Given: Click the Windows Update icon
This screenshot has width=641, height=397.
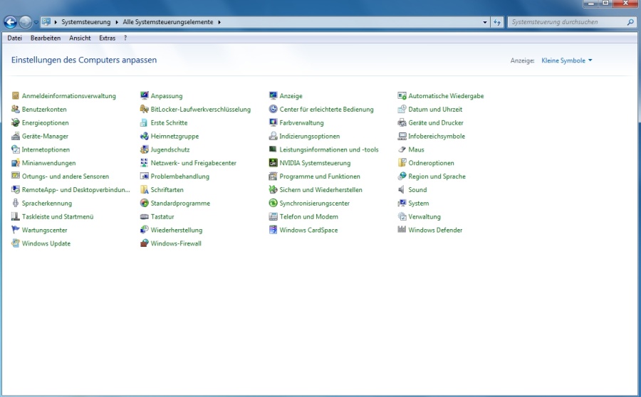Looking at the screenshot, I should click(x=16, y=243).
